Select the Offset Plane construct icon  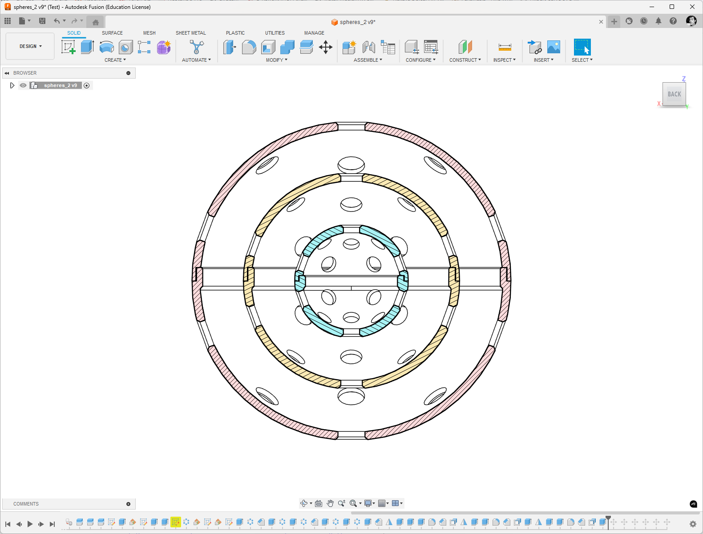(x=465, y=47)
